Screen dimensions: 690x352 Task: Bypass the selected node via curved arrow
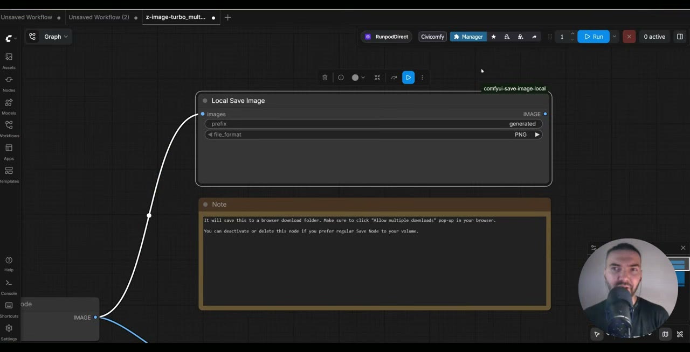pyautogui.click(x=394, y=78)
